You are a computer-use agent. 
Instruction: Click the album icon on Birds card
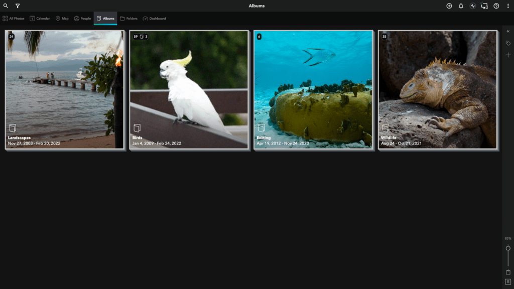pyautogui.click(x=137, y=128)
